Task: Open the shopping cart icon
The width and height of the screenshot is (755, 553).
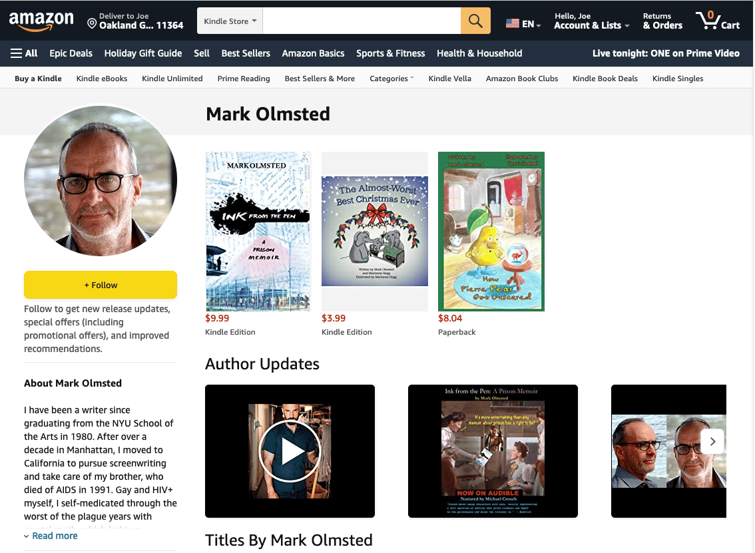Action: (x=718, y=21)
